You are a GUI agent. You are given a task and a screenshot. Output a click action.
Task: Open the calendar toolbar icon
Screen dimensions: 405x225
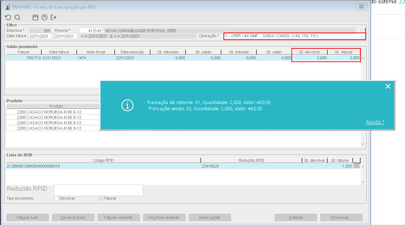(35, 17)
